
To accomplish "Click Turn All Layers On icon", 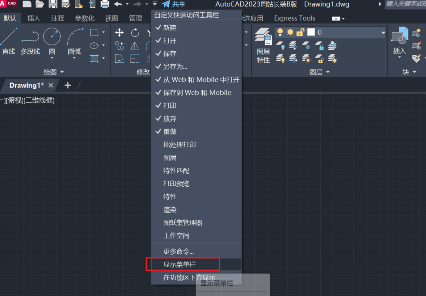I will pyautogui.click(x=280, y=58).
